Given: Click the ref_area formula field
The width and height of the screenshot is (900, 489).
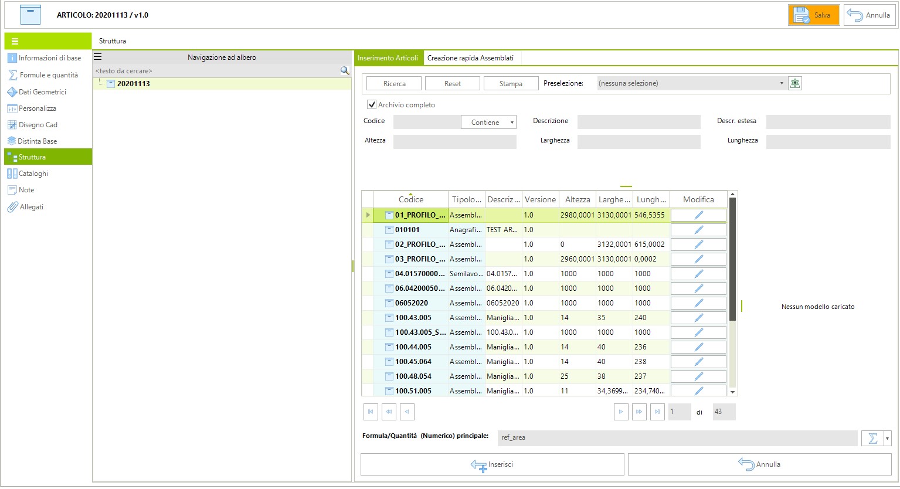Looking at the screenshot, I should 677,438.
